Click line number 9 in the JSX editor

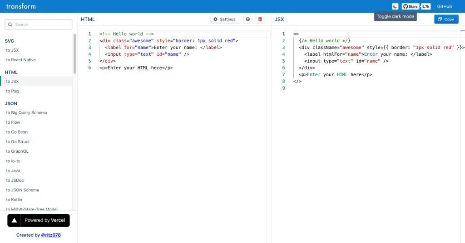pyautogui.click(x=283, y=88)
